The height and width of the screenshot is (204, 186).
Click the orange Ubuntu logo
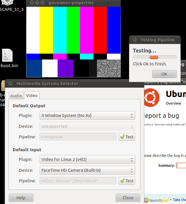click(152, 97)
